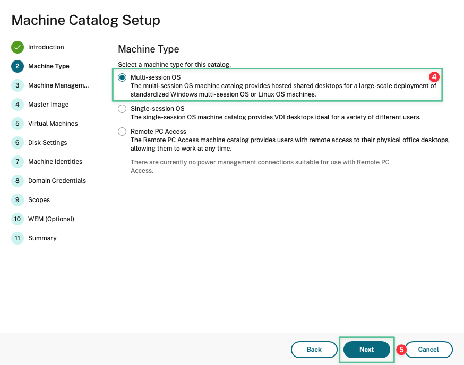Screen dimensions: 464x365
Task: Click the step 5 Virtual Machines circle
Action: coord(18,124)
